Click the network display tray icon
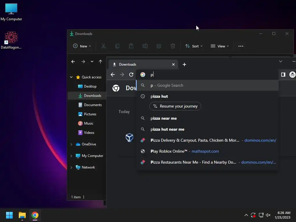 261,215
